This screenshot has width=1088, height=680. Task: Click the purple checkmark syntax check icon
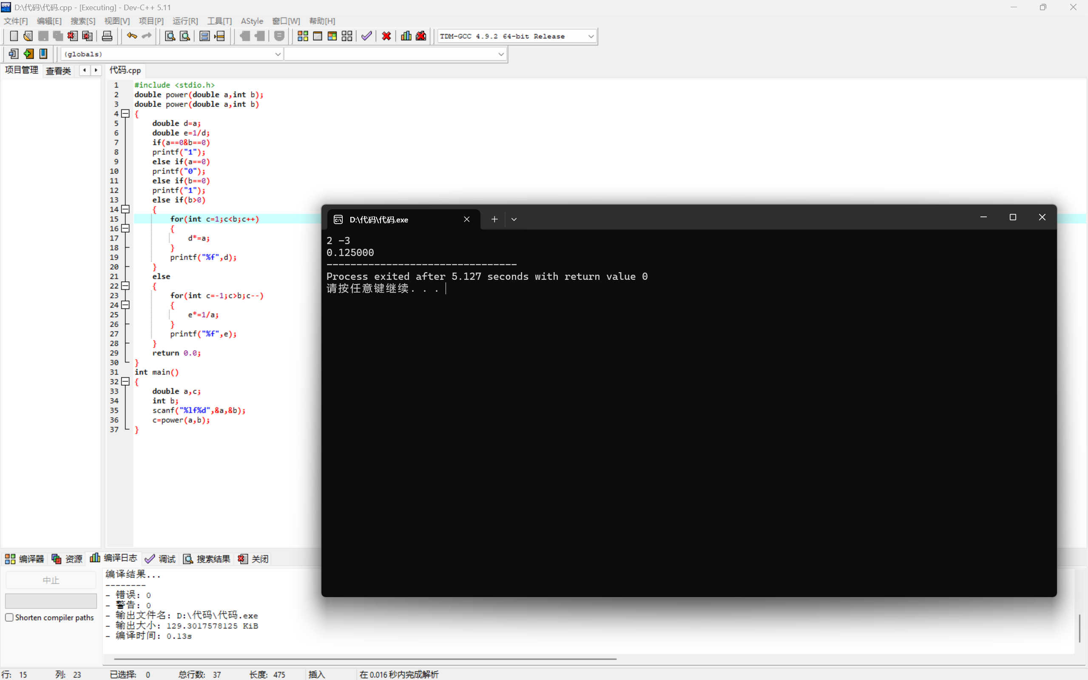(x=366, y=36)
